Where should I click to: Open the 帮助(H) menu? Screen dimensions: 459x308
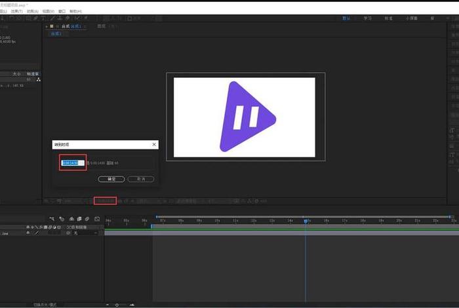[x=75, y=11]
